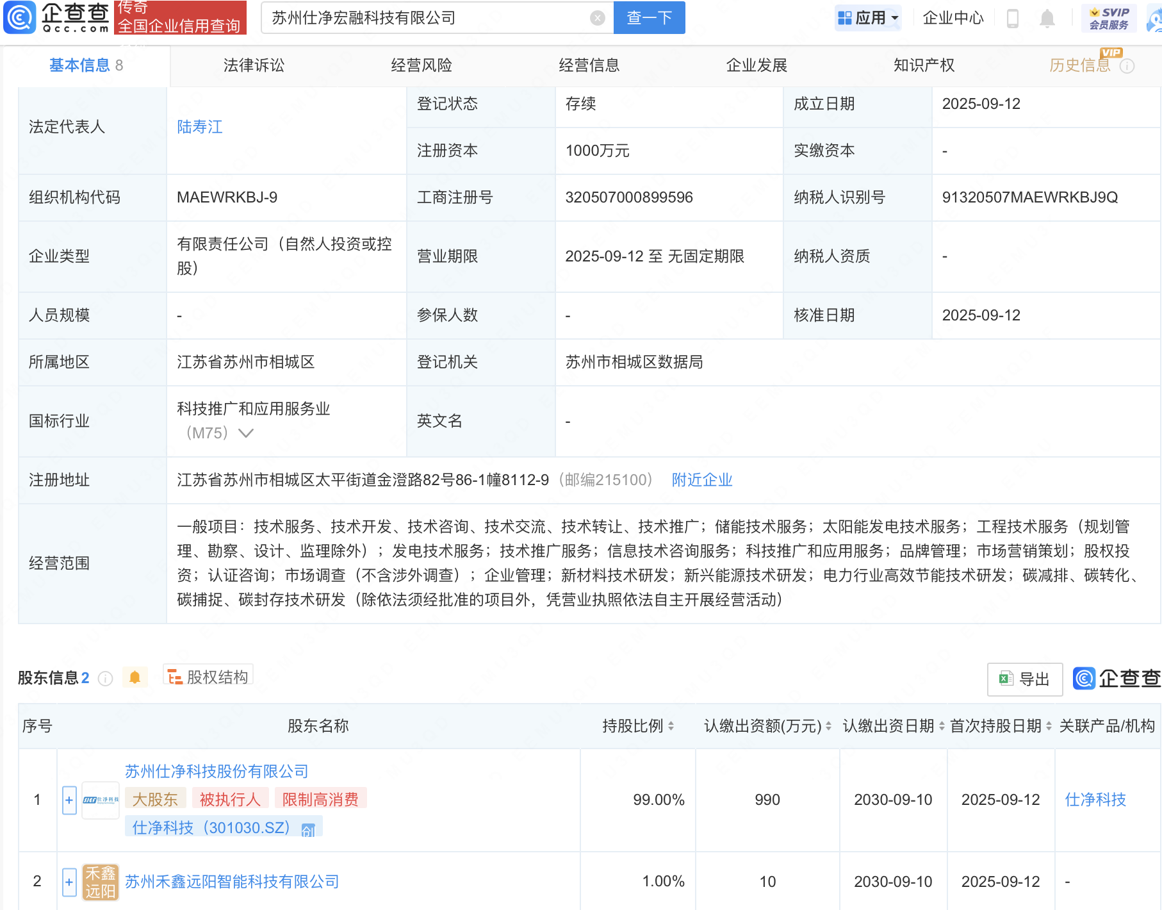Expand the 国标行业 M75 chevron
1162x910 pixels.
246,433
